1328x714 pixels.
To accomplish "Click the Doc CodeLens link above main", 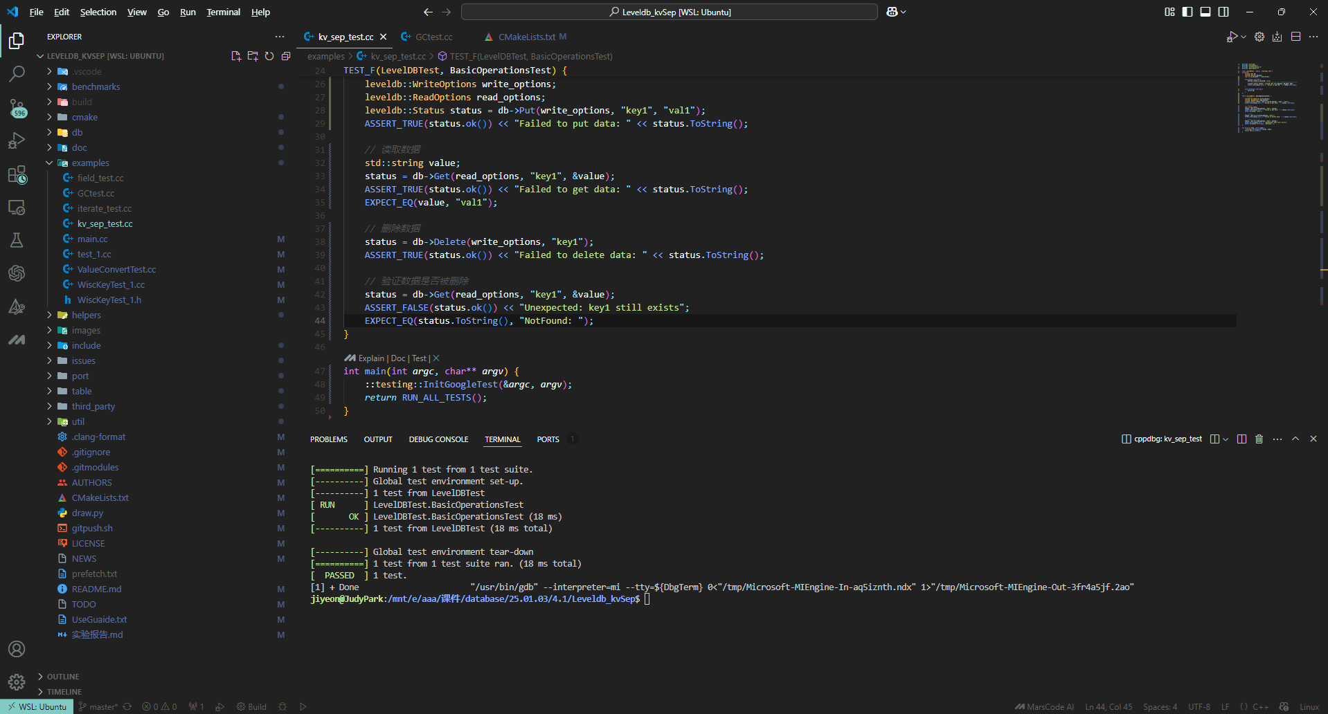I will [x=398, y=358].
